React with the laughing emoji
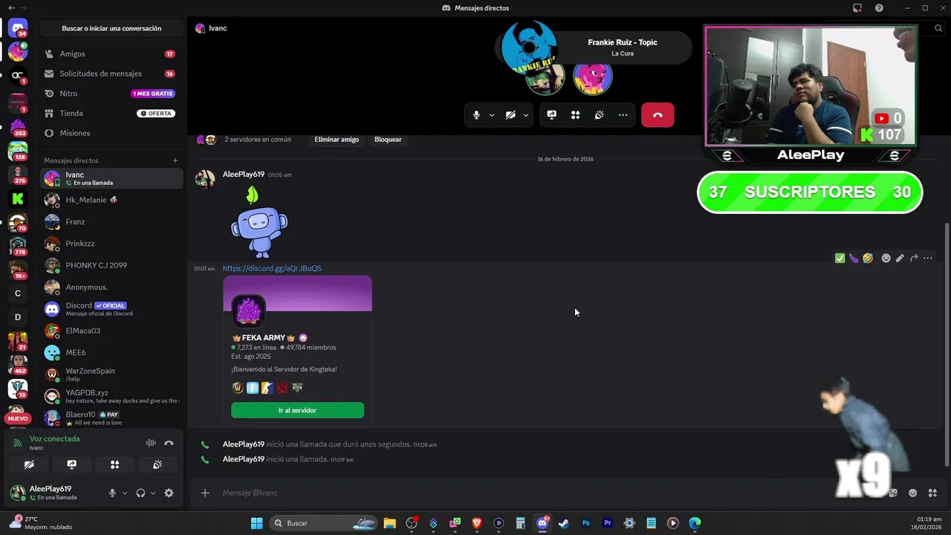951x535 pixels. tap(868, 259)
